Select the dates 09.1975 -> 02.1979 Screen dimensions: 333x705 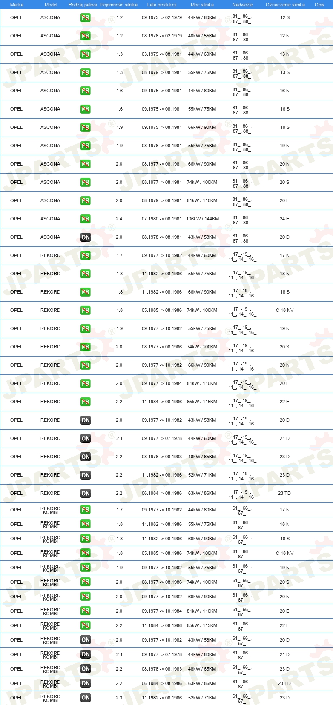coord(162,17)
